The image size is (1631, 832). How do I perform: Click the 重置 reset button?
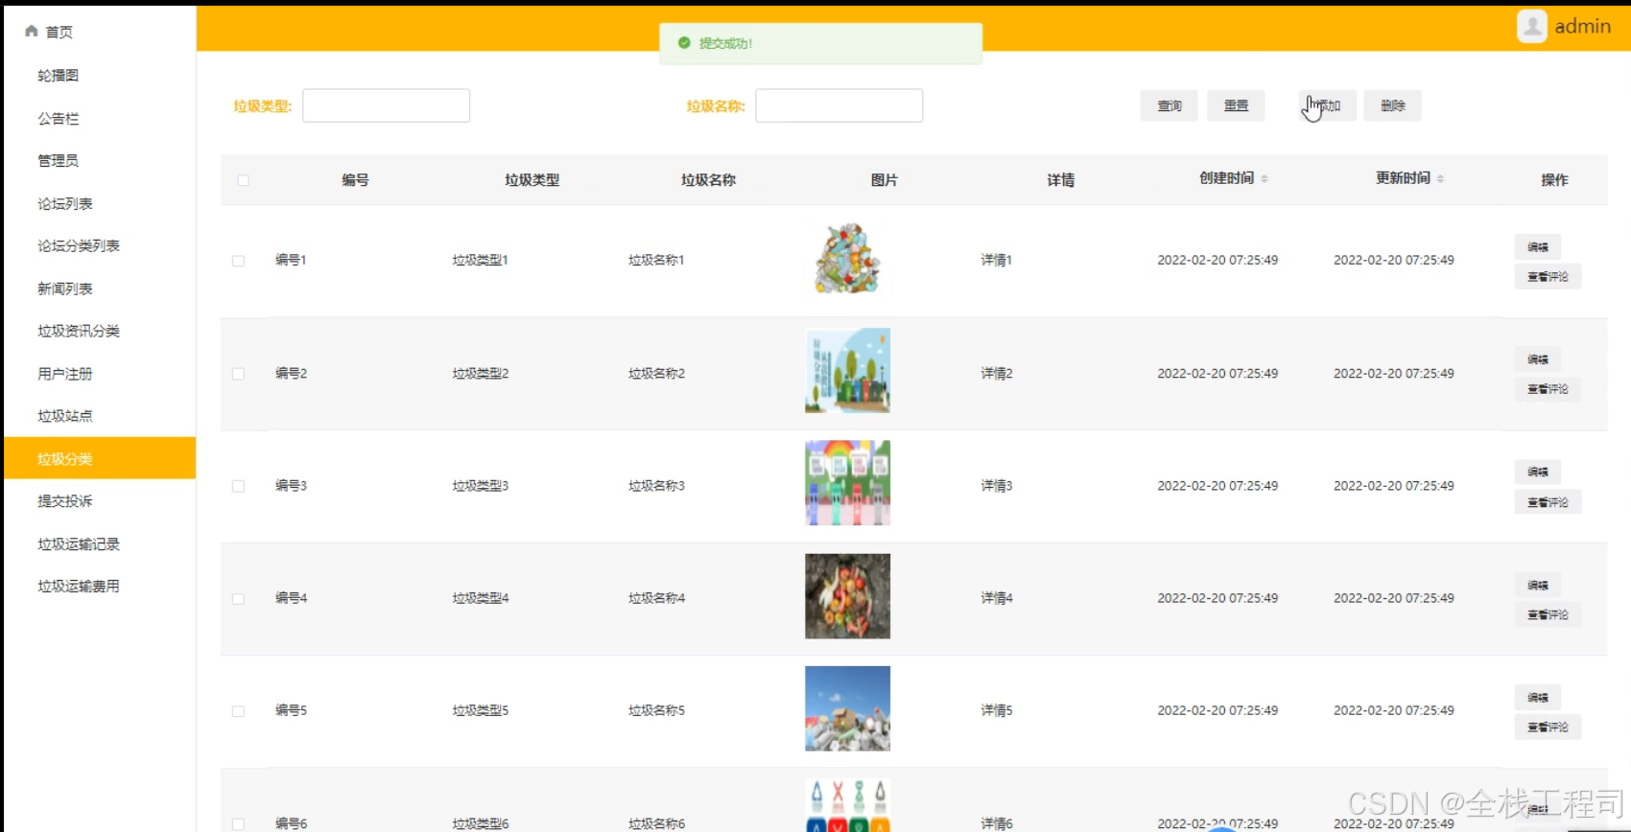[x=1236, y=105]
